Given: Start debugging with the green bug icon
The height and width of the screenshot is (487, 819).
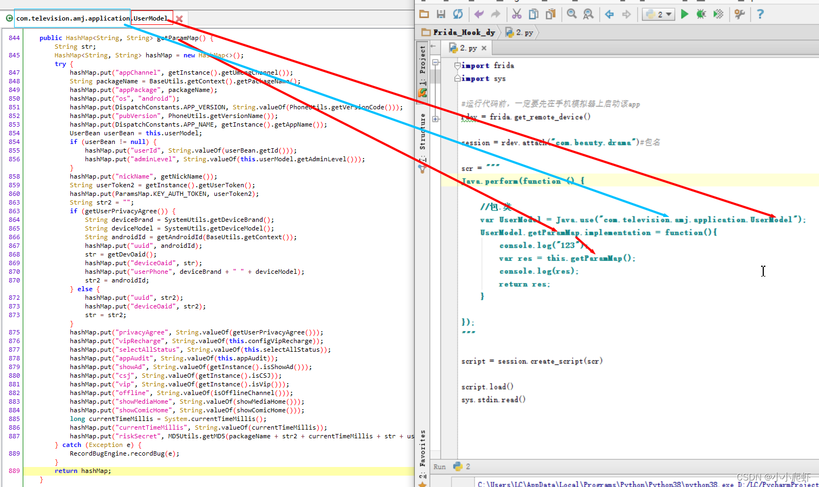Looking at the screenshot, I should [x=702, y=14].
